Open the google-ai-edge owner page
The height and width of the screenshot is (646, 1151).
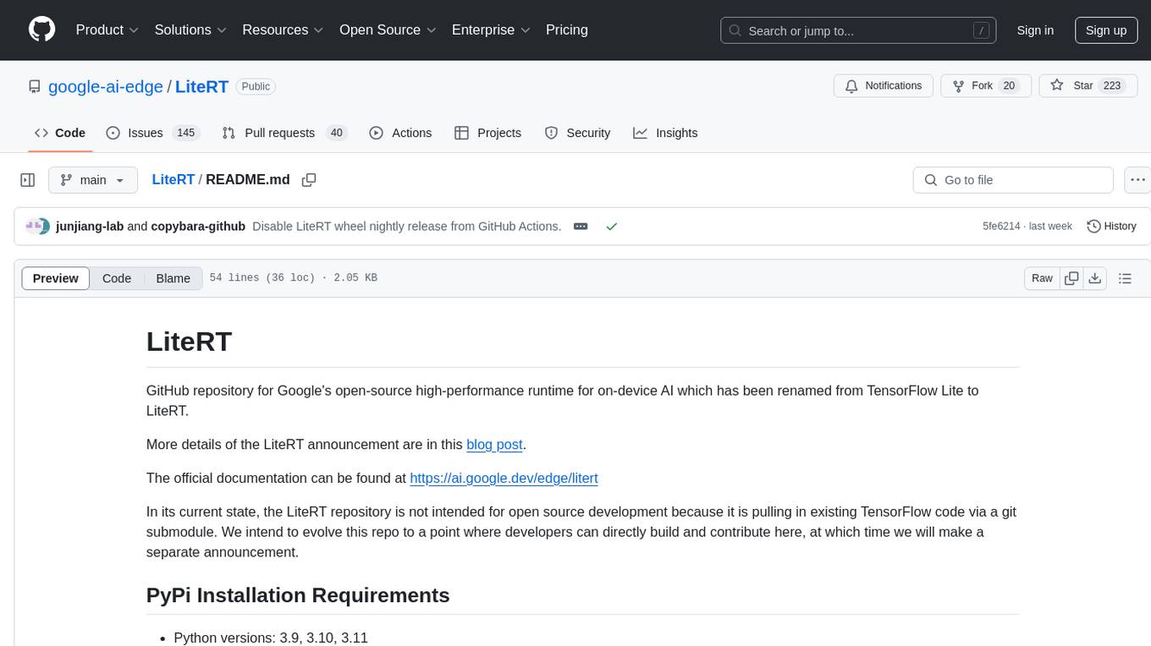tap(106, 86)
